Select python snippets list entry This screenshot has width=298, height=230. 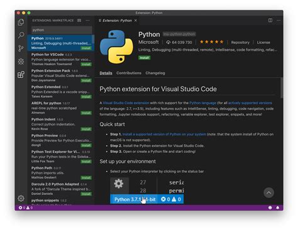coord(60,201)
